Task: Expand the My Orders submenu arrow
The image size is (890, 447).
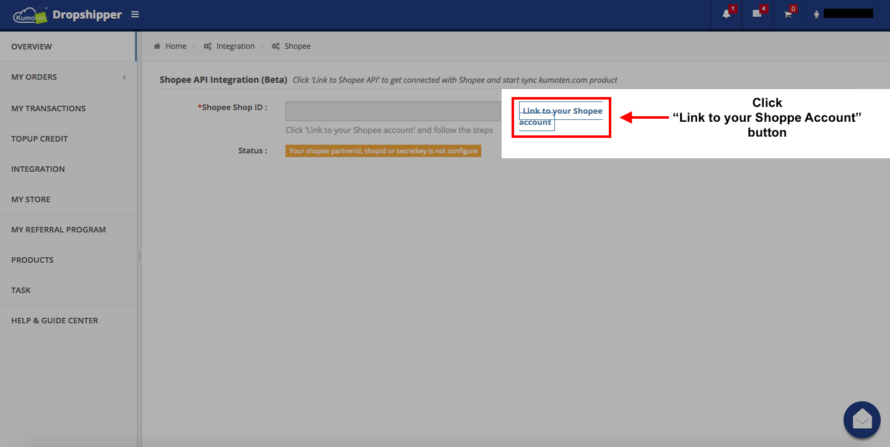Action: pos(124,77)
